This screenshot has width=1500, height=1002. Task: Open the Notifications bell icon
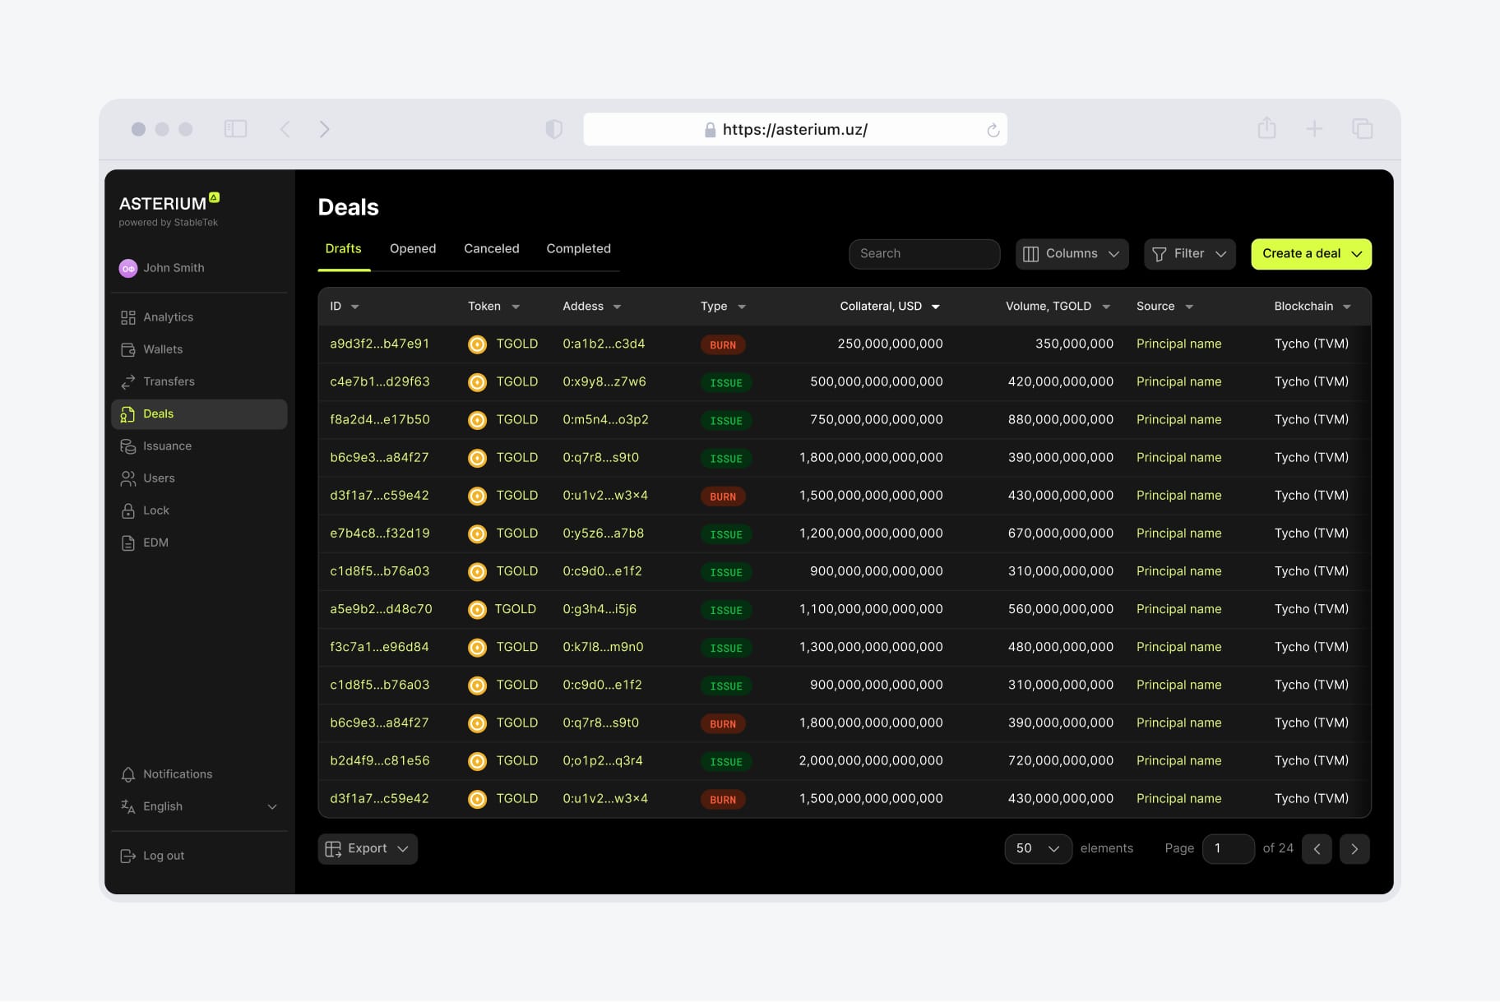click(128, 774)
